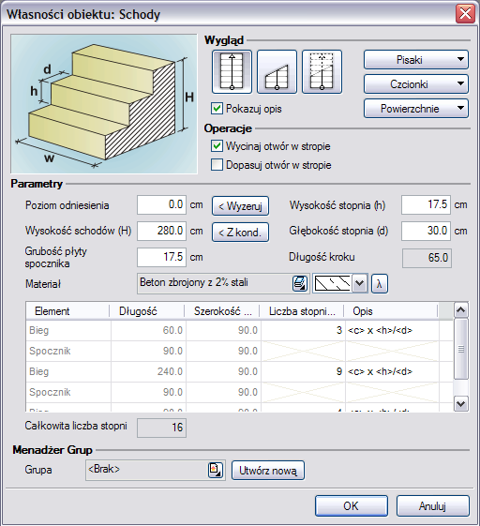The width and height of the screenshot is (480, 526).
Task: Open the Pisaki dropdown
Action: [x=416, y=60]
